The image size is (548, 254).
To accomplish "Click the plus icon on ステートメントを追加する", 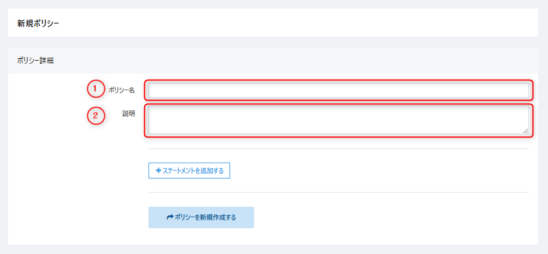I will pyautogui.click(x=158, y=171).
